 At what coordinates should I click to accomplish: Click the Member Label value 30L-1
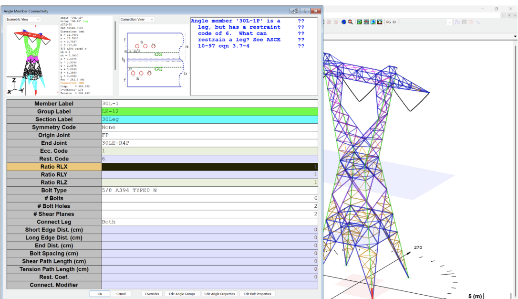[x=209, y=104]
